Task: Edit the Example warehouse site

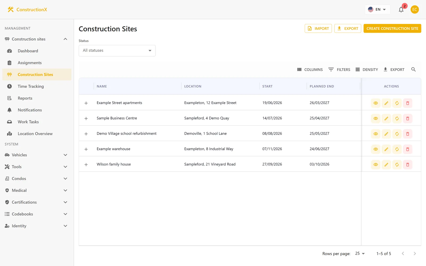Action: click(x=386, y=149)
